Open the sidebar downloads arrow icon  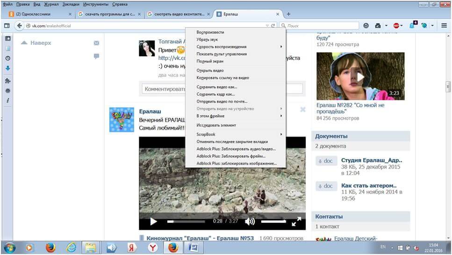[x=7, y=68]
